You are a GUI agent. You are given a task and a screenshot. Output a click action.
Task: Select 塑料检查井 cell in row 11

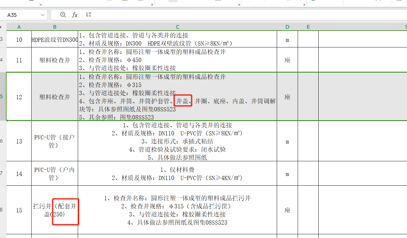[55, 60]
